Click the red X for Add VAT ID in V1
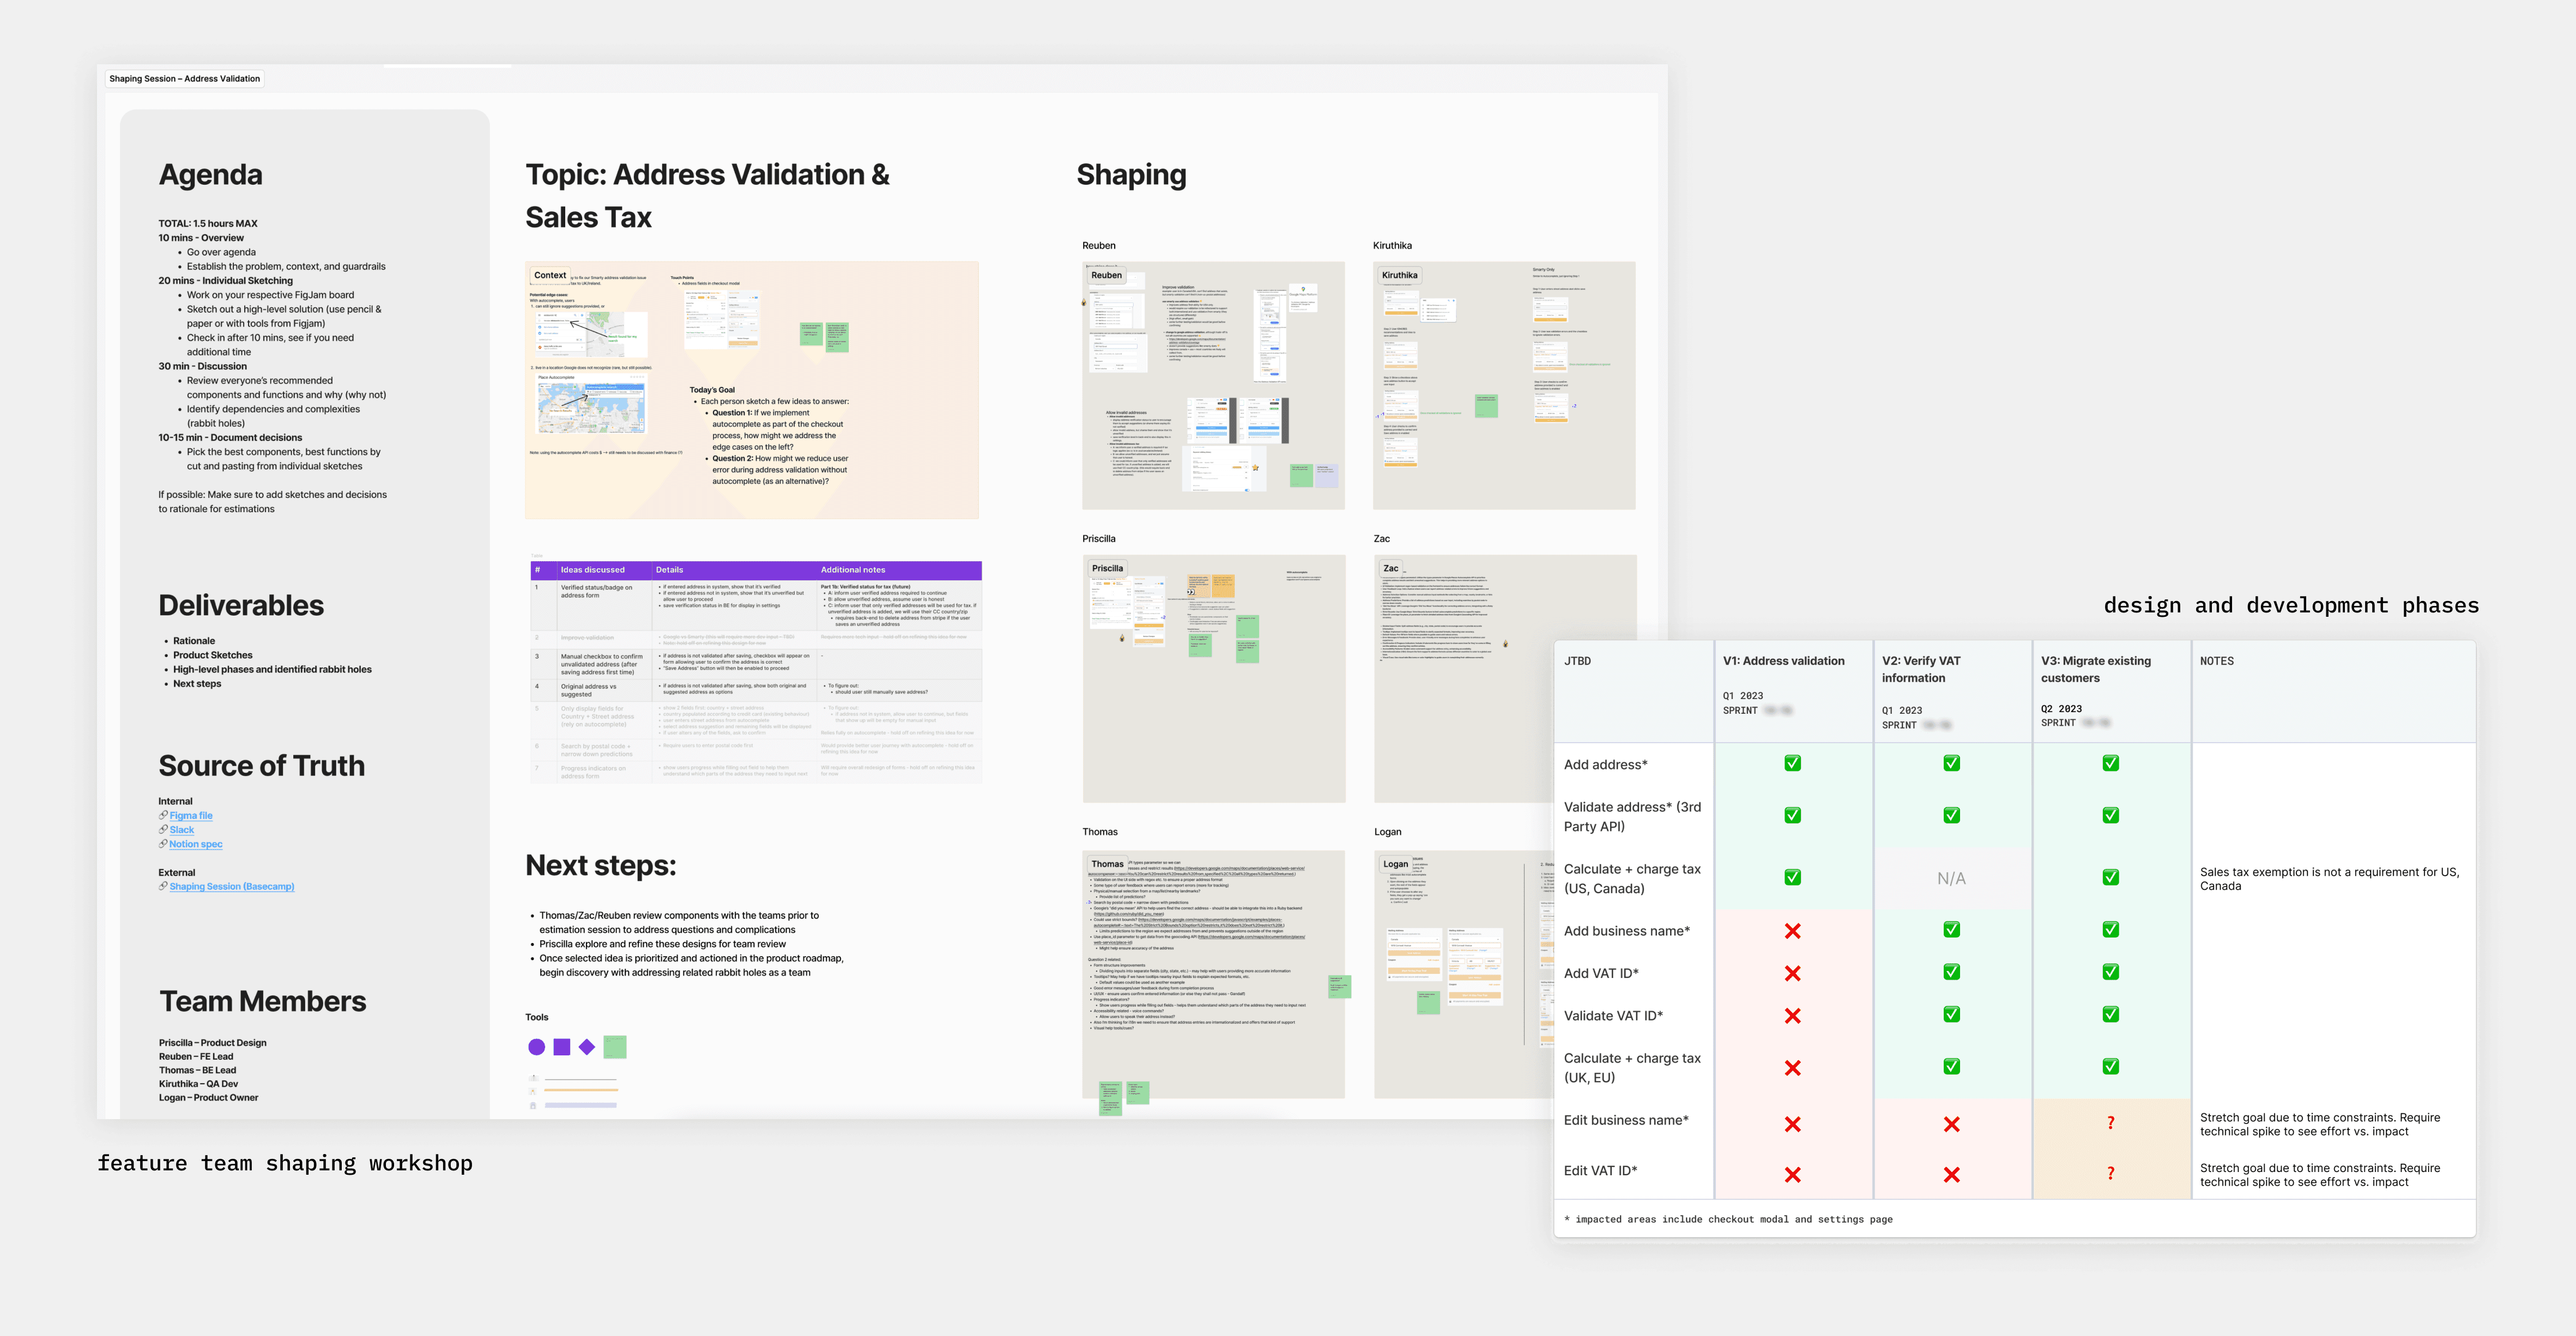Screen dimensions: 2576x1336 pyautogui.click(x=1792, y=973)
